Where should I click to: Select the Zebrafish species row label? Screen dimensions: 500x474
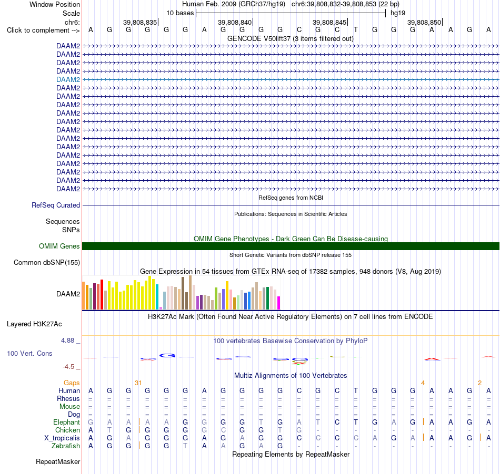[x=66, y=446]
